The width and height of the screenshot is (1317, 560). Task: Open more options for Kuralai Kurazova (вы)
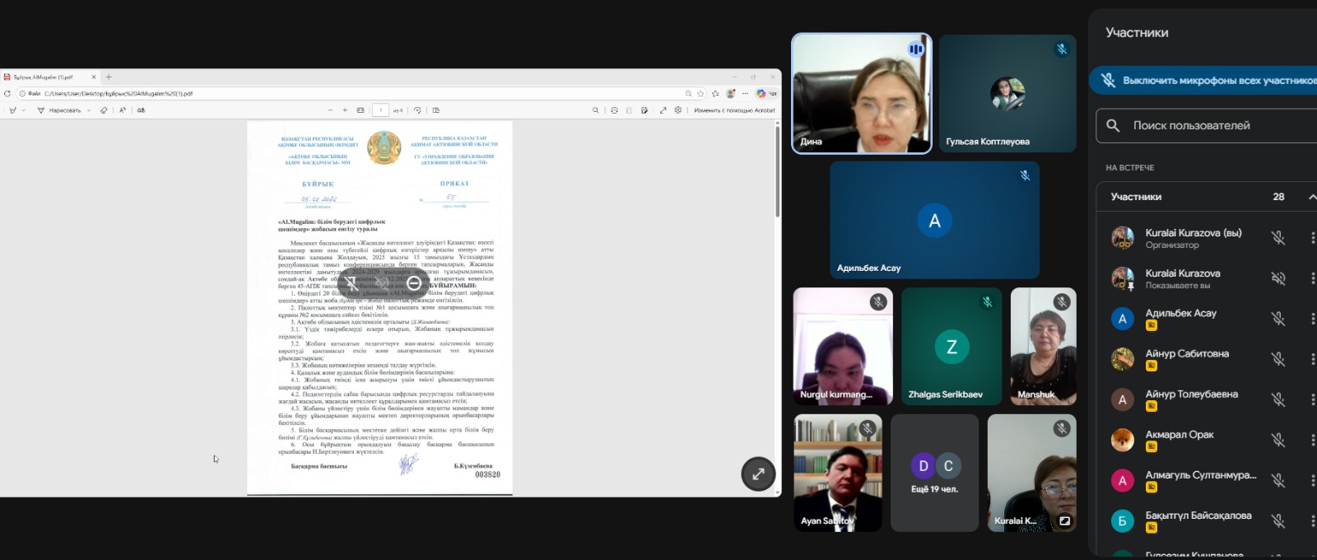point(1312,238)
